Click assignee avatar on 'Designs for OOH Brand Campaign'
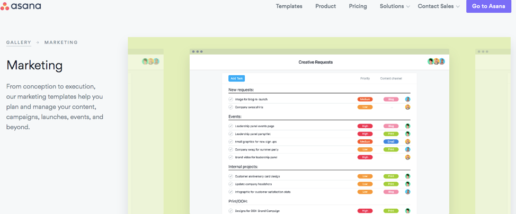The width and height of the screenshot is (516, 214). click(x=408, y=211)
